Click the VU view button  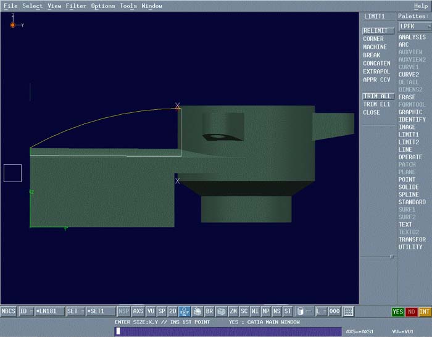click(151, 312)
